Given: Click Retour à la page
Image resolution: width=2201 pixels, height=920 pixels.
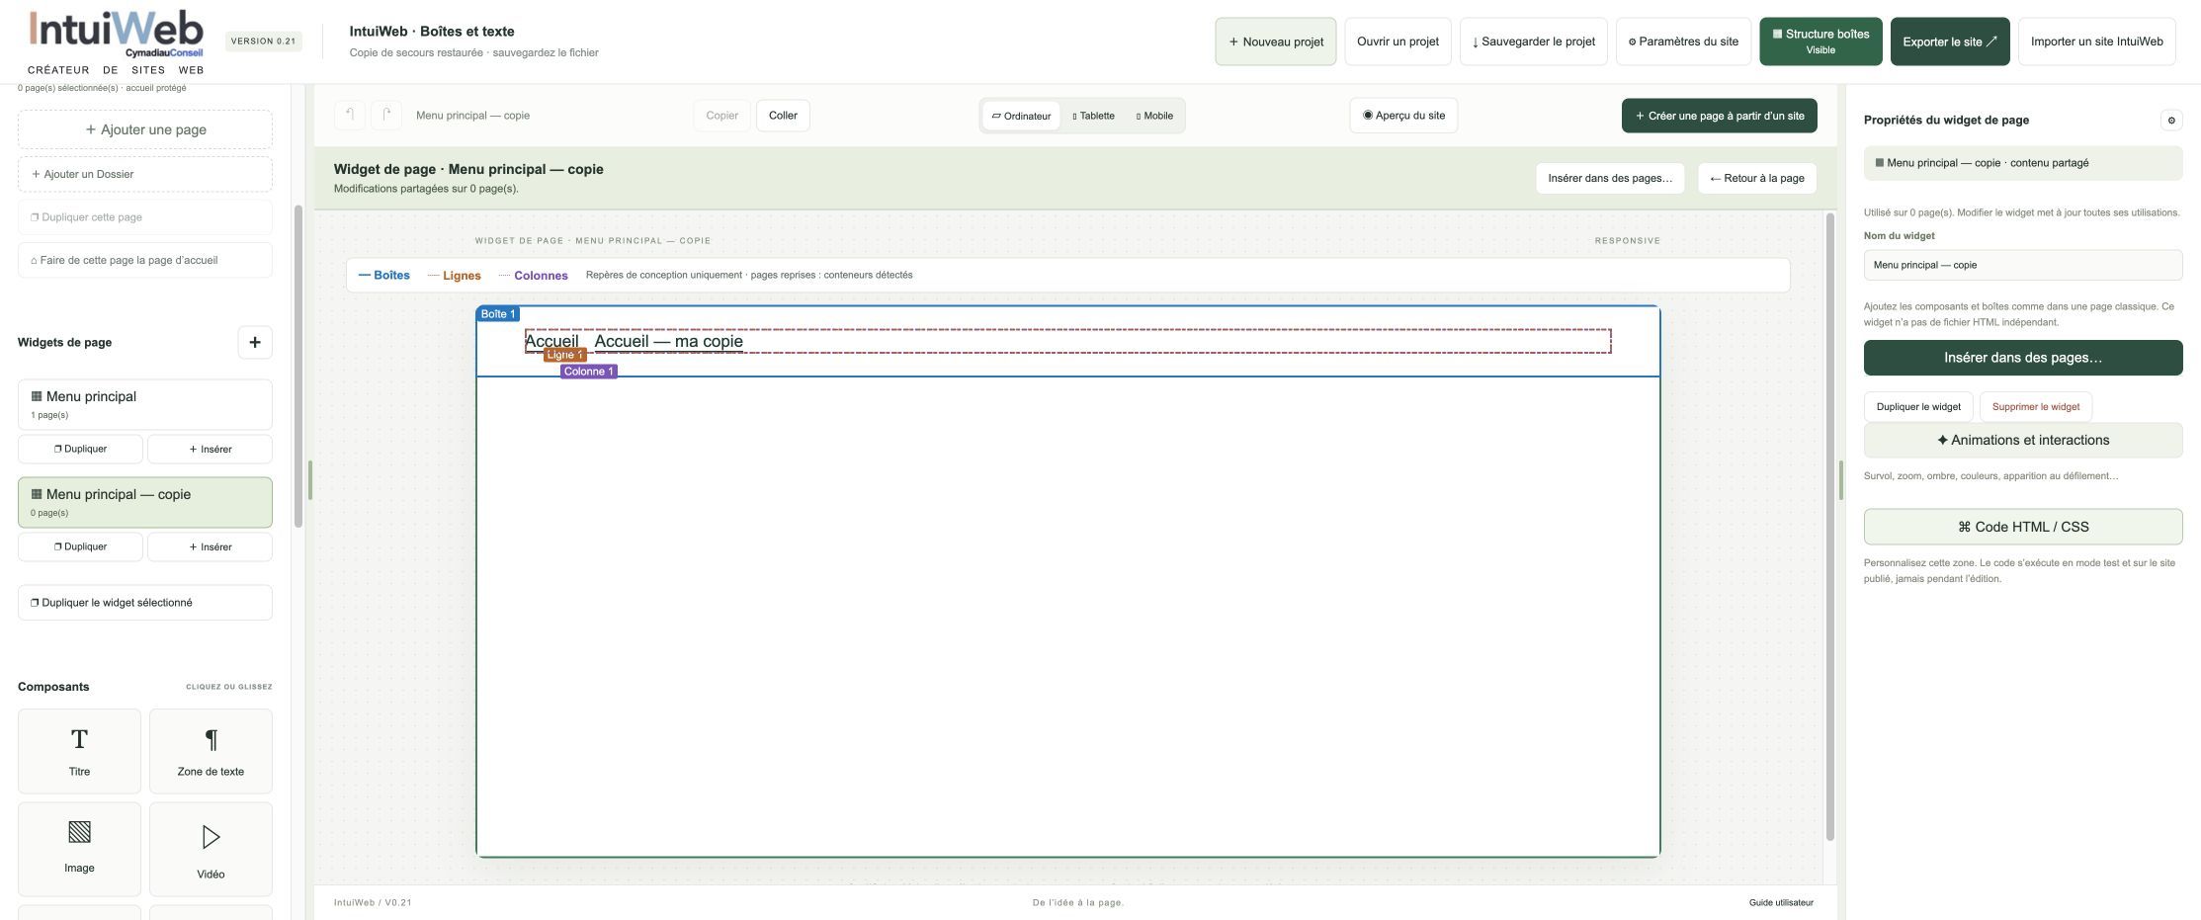Looking at the screenshot, I should (x=1757, y=178).
